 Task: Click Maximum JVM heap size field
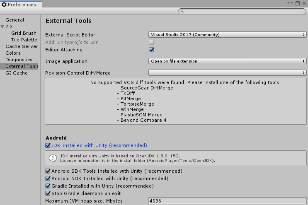pyautogui.click(x=227, y=201)
